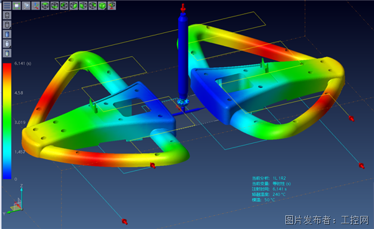Switch to top view cube icon
The height and width of the screenshot is (229, 374).
(x=45, y=6)
